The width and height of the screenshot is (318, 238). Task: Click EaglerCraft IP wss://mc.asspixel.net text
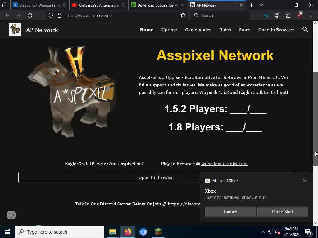(x=104, y=164)
